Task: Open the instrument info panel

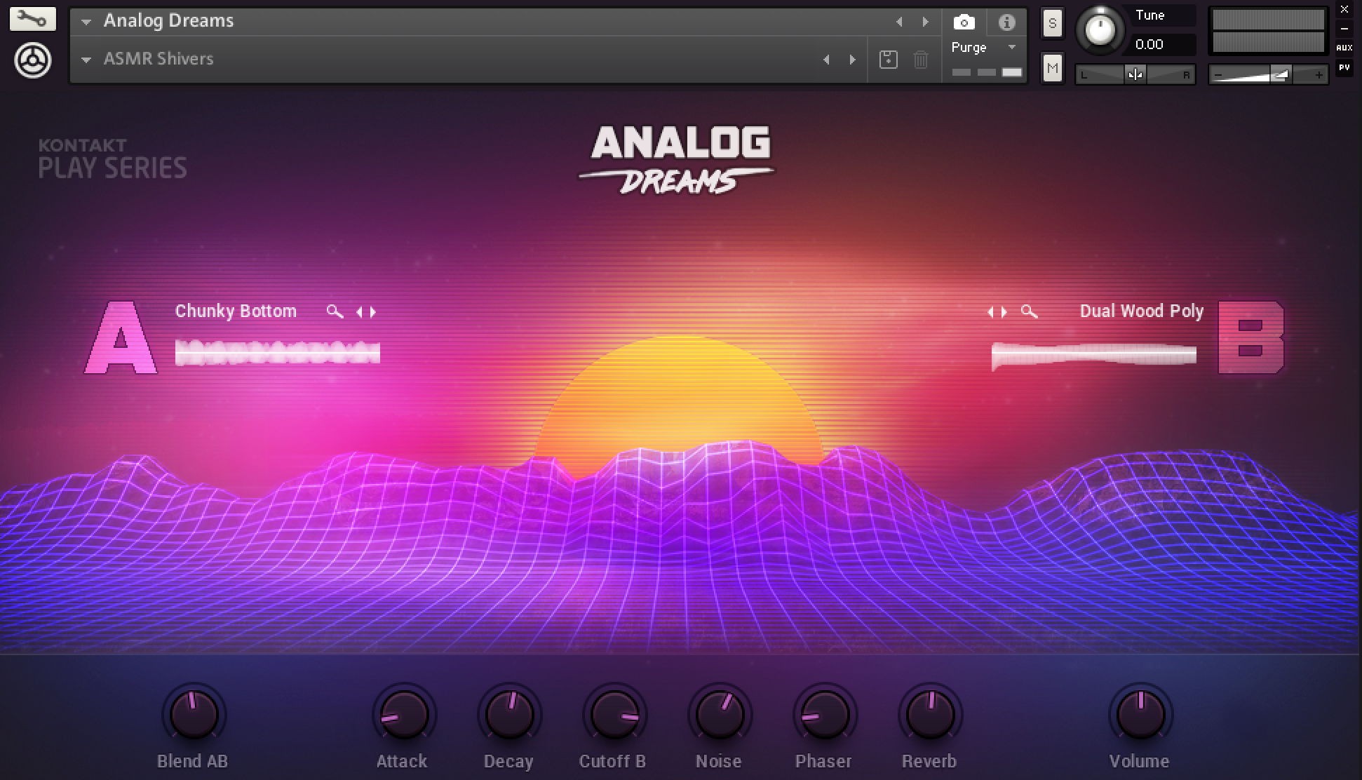Action: pos(1007,22)
